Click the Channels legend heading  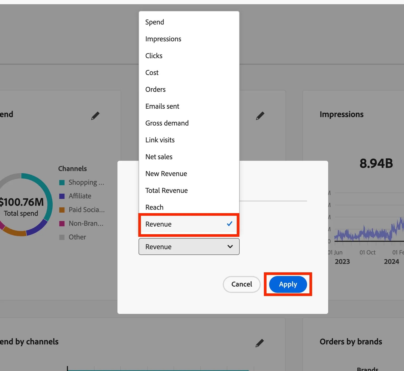point(72,169)
